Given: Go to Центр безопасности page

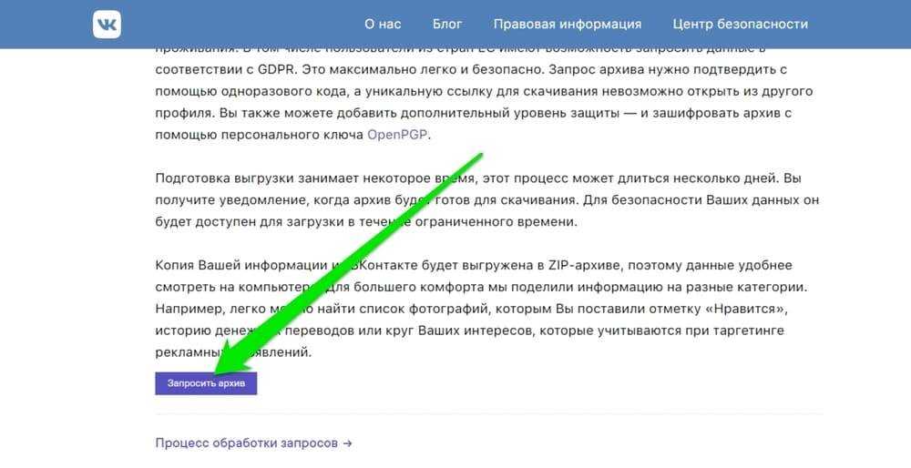Looking at the screenshot, I should click(x=740, y=25).
